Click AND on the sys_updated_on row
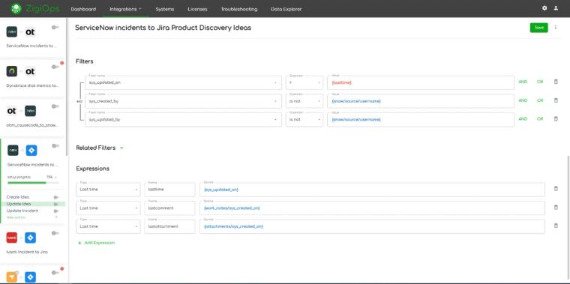570x284 pixels. click(x=523, y=82)
